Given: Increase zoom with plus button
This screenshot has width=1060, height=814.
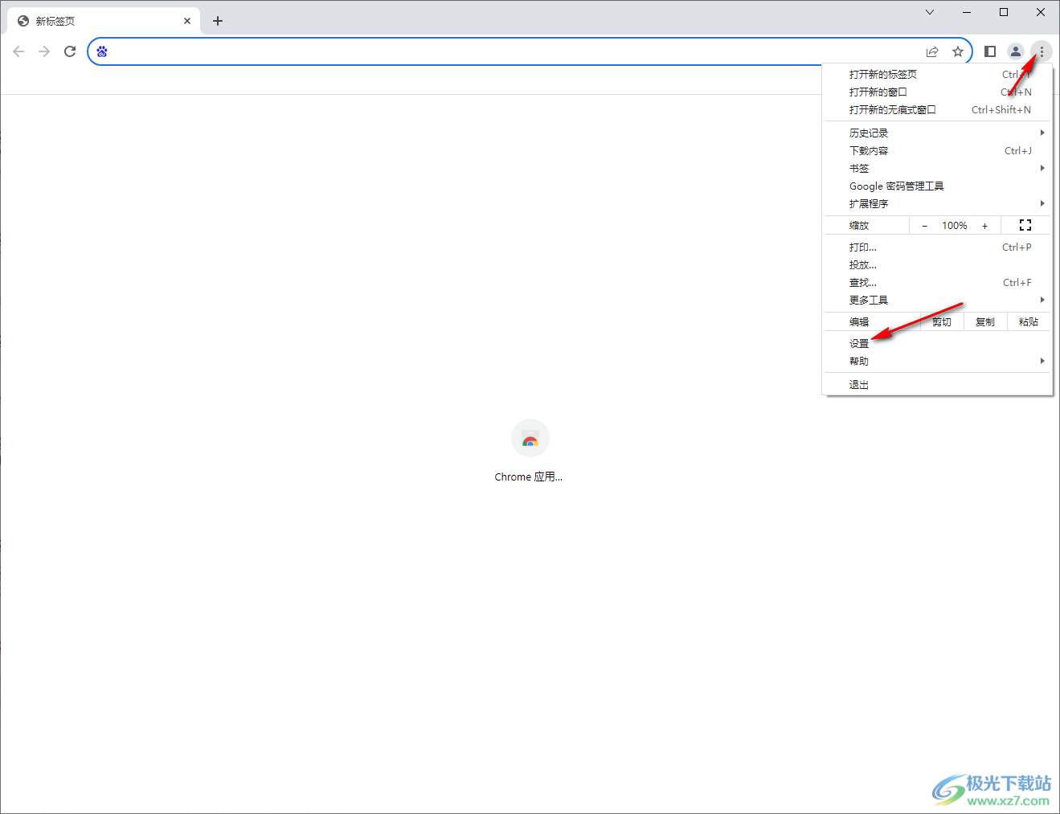Looking at the screenshot, I should point(984,226).
